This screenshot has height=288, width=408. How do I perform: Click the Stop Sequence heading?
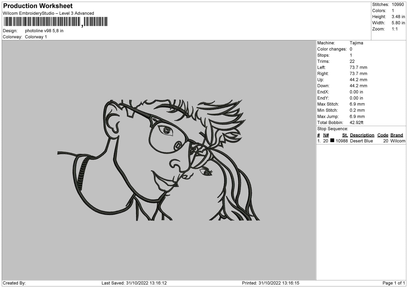pos(333,129)
